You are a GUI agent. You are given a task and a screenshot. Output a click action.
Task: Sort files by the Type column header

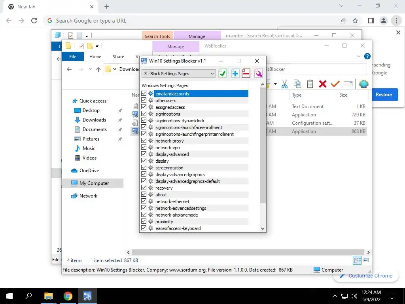(x=297, y=95)
